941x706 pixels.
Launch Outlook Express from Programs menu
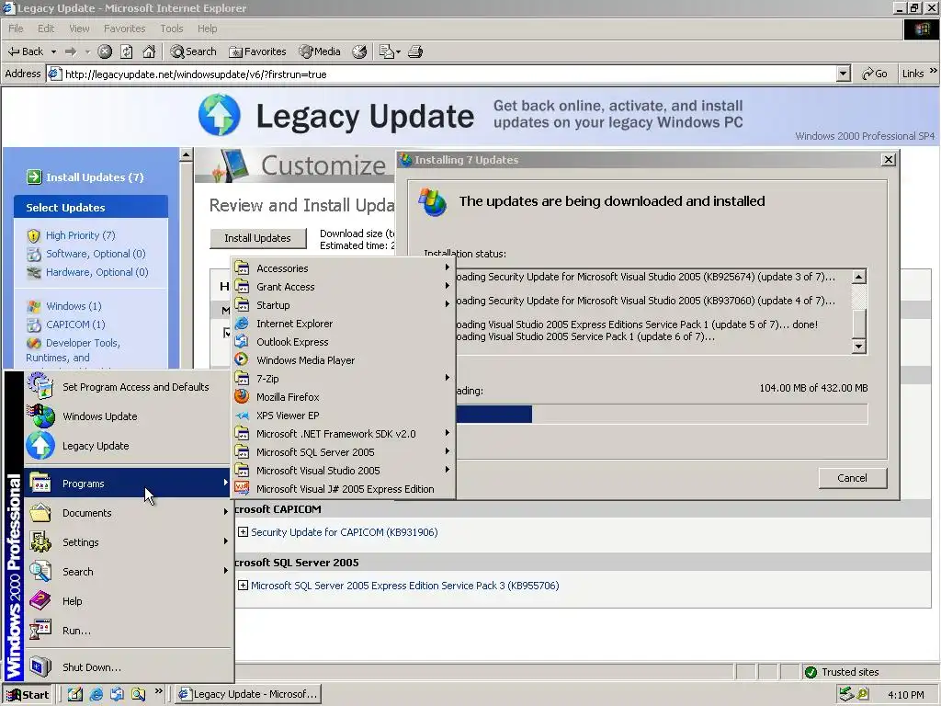[x=344, y=342]
